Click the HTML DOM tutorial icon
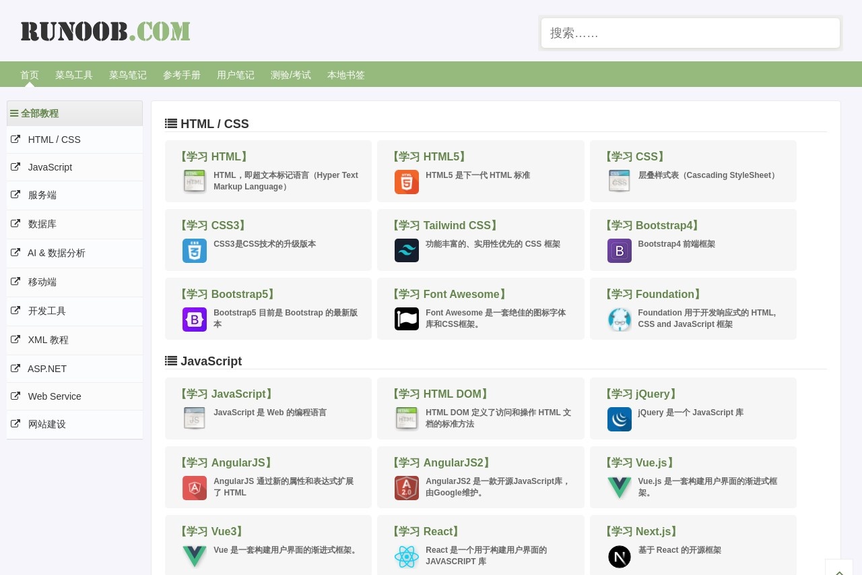Screen dimensions: 862x575 [x=407, y=419]
